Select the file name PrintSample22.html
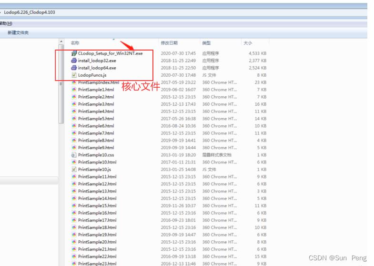This screenshot has height=266, width=374. click(x=97, y=256)
